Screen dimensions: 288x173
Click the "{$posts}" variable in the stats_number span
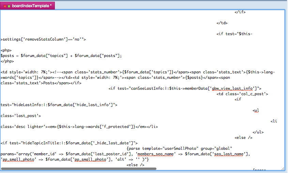pyautogui.click(x=194, y=77)
